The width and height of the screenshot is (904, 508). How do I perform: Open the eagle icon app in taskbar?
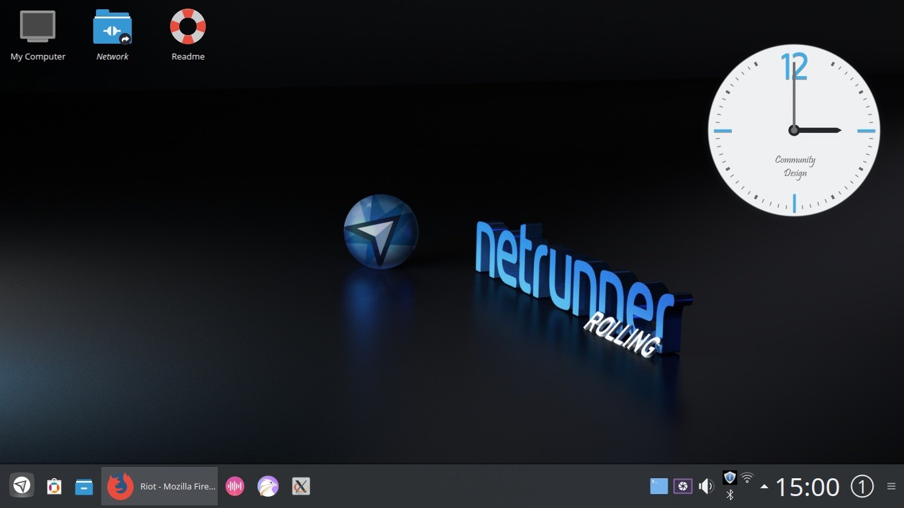[x=268, y=486]
